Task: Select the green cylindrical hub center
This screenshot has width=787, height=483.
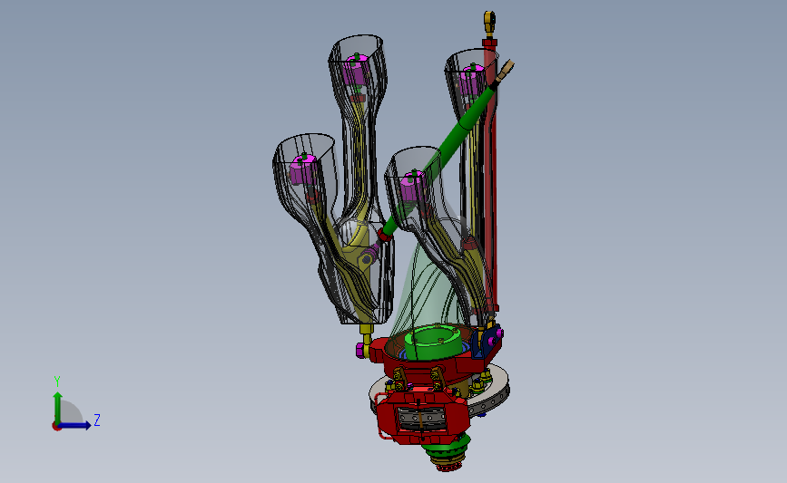Action: tap(433, 341)
